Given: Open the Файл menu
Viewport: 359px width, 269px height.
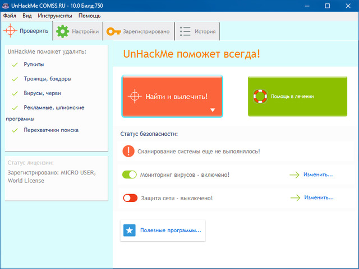Looking at the screenshot, I should [10, 16].
